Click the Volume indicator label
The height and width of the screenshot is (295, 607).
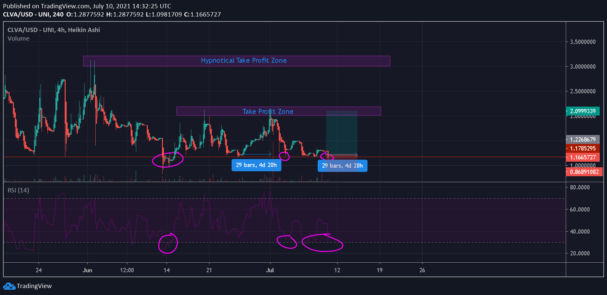point(18,39)
